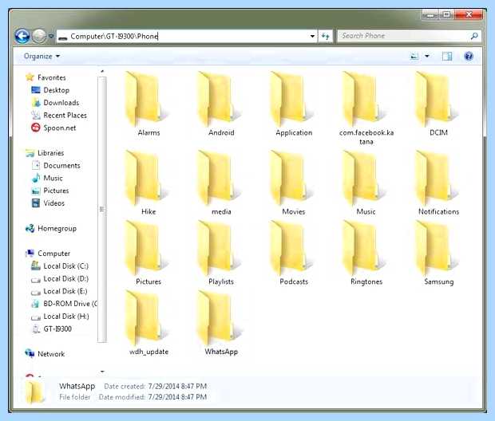Viewport: 495px width, 421px height.
Task: Open Homegroup in the navigation pane
Action: pyautogui.click(x=51, y=228)
